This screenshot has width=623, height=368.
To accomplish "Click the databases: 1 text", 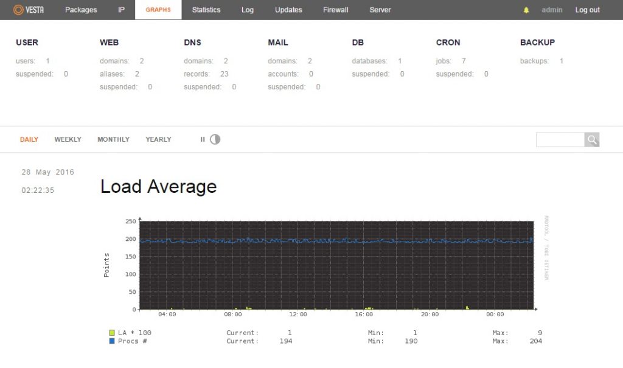I will point(377,61).
